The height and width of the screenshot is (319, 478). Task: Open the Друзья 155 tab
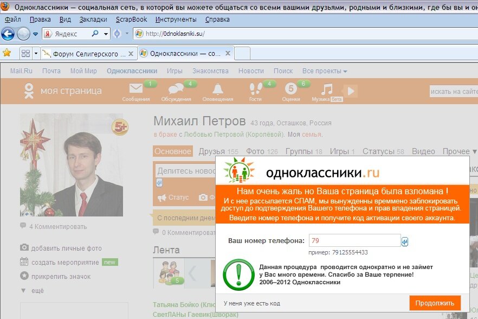click(x=218, y=151)
